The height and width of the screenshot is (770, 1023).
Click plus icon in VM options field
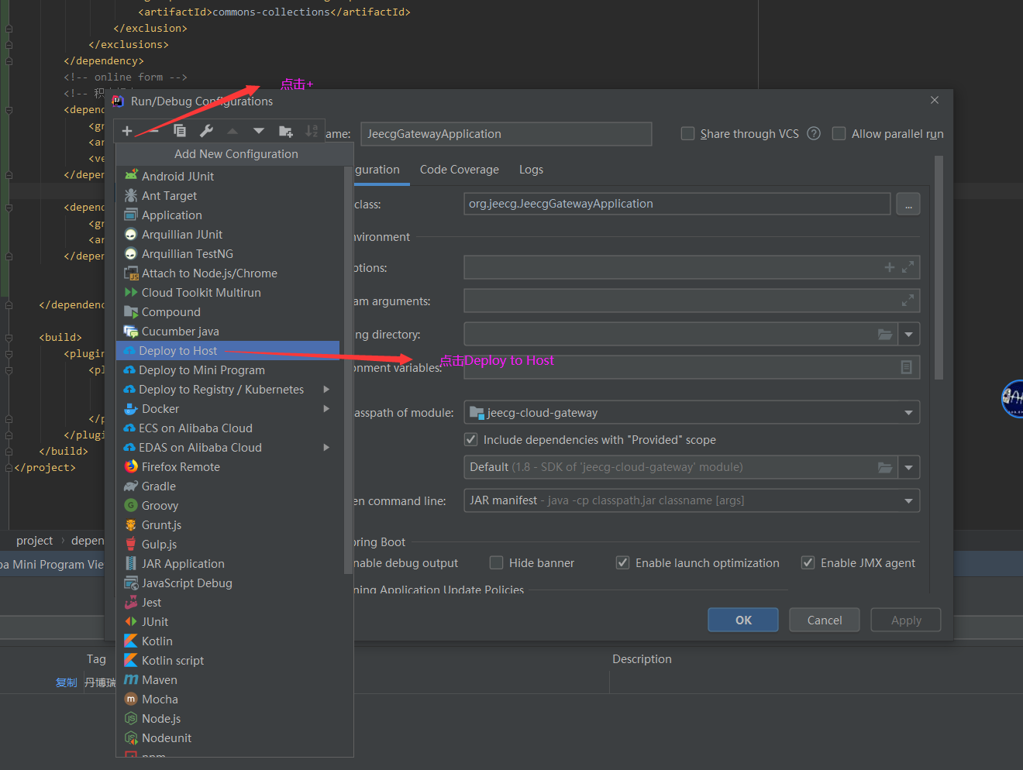pos(889,267)
